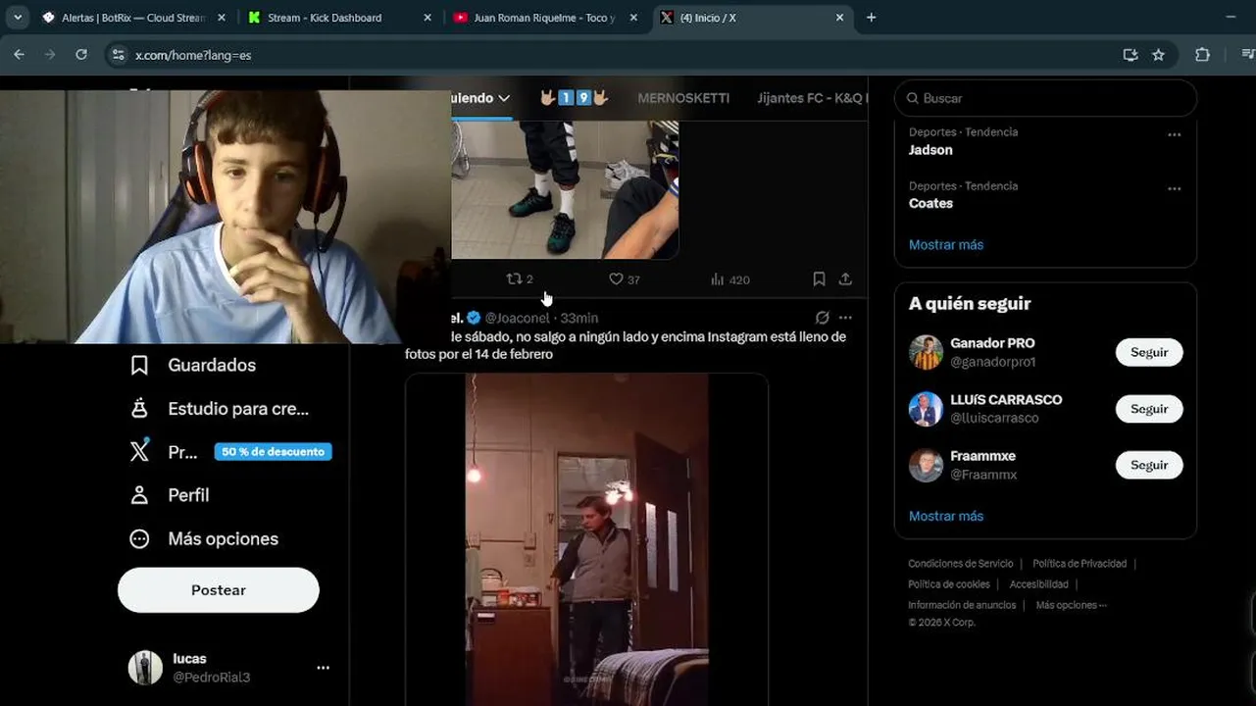The height and width of the screenshot is (706, 1256).
Task: Open Premium with 50% de descuento
Action: click(230, 452)
